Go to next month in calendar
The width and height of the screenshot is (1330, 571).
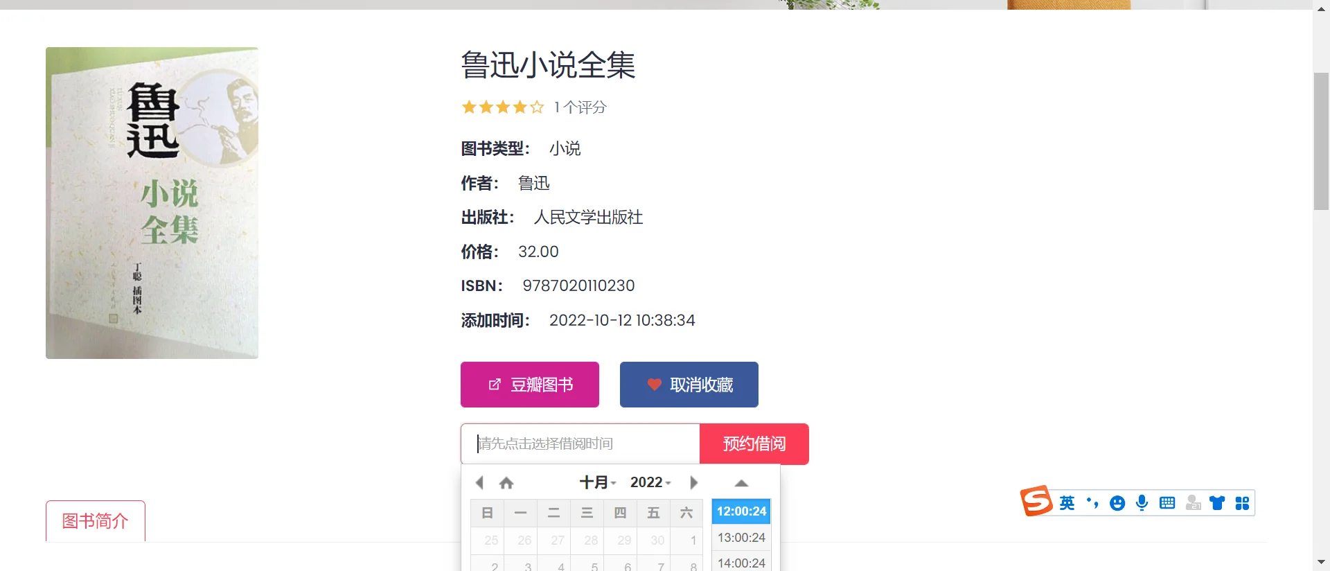click(x=693, y=482)
